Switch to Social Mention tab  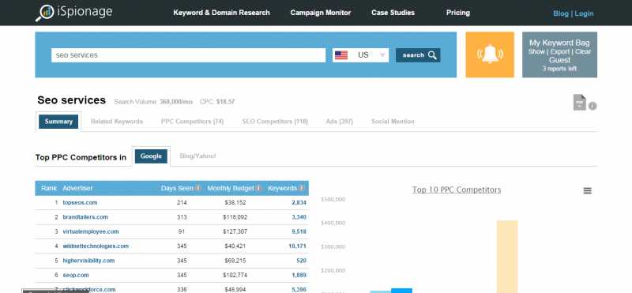(x=393, y=122)
